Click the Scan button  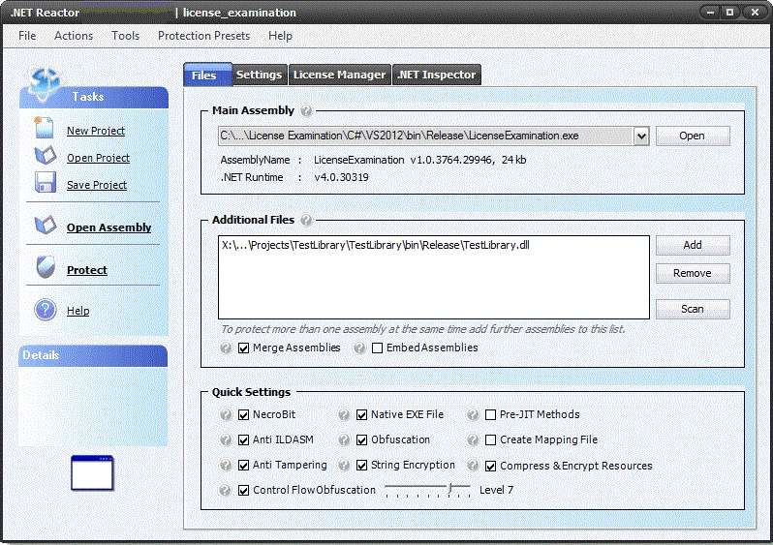click(x=693, y=309)
